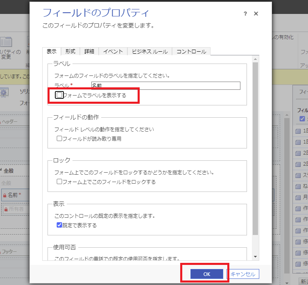Check フォーム上でこのフィールドをロックする

click(x=59, y=181)
